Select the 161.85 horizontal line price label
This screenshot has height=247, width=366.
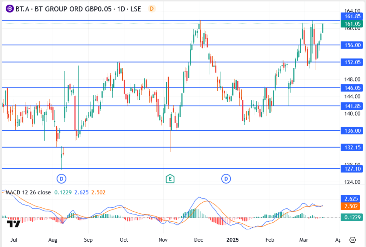point(352,16)
